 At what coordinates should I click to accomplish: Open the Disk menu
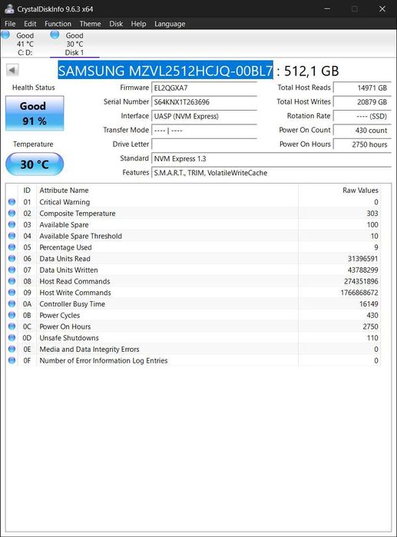(116, 24)
